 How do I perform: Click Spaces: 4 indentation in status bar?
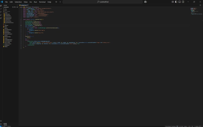point(186,126)
